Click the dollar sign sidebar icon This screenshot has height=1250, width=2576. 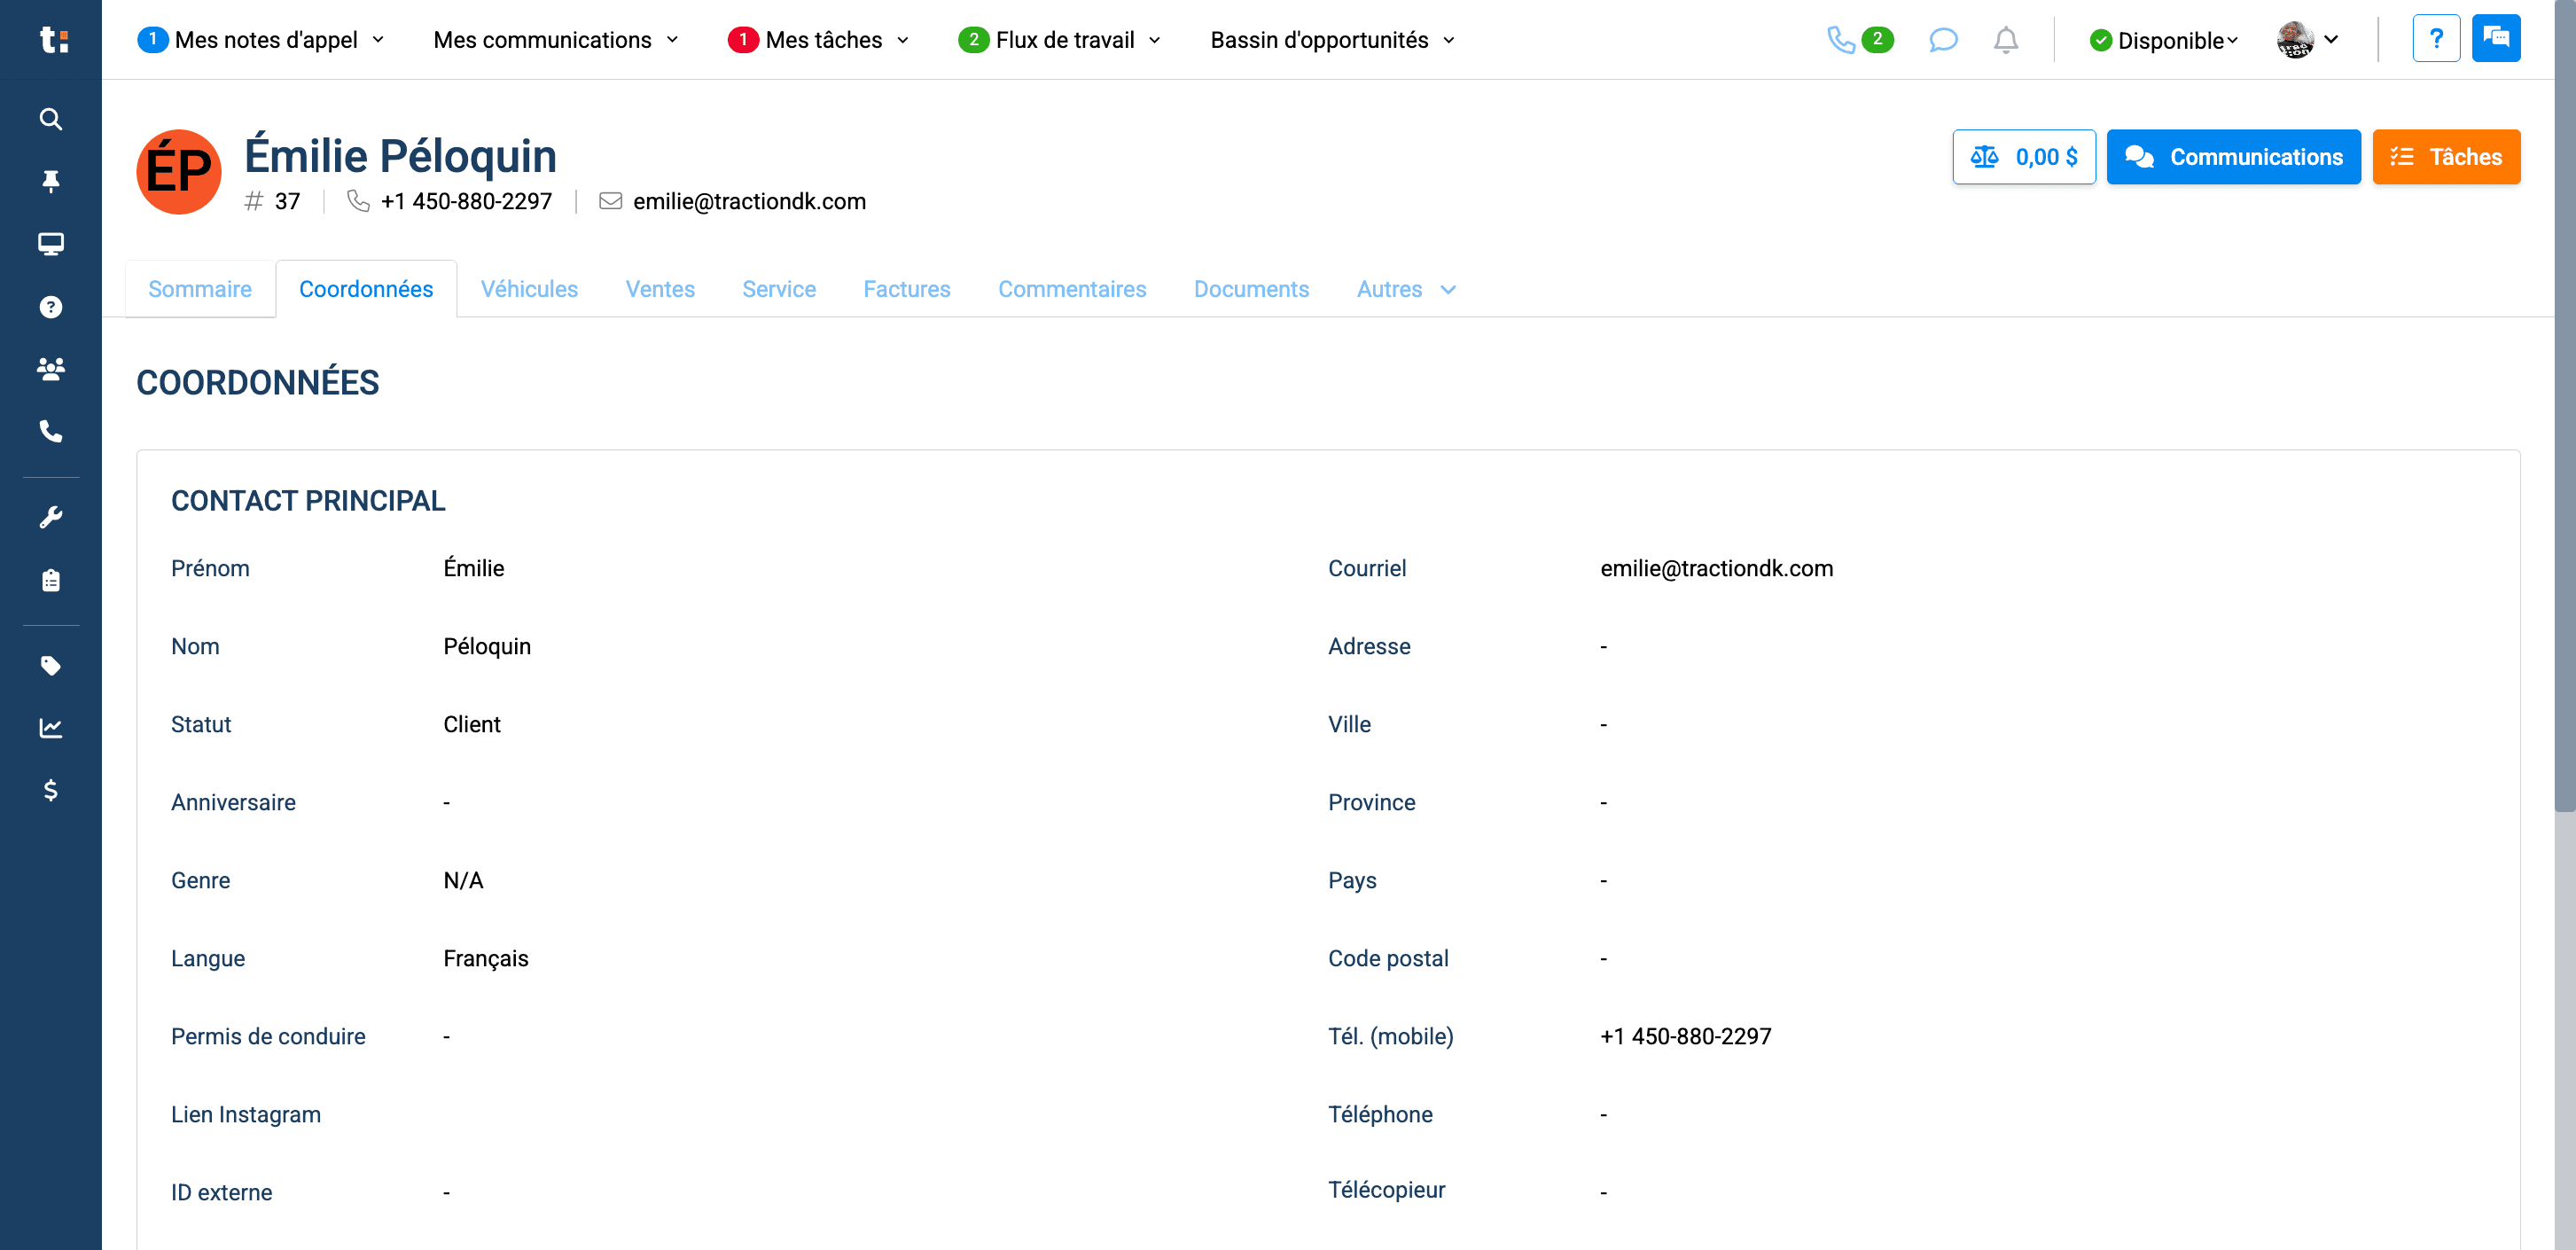pos(51,790)
